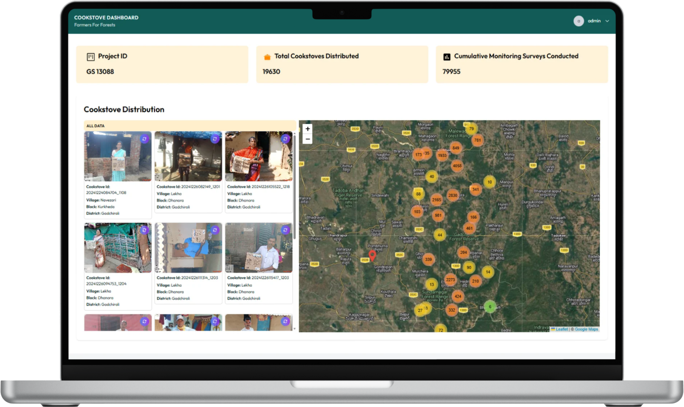The height and width of the screenshot is (407, 684).
Task: Click the red location pin on the map
Action: pyautogui.click(x=372, y=256)
